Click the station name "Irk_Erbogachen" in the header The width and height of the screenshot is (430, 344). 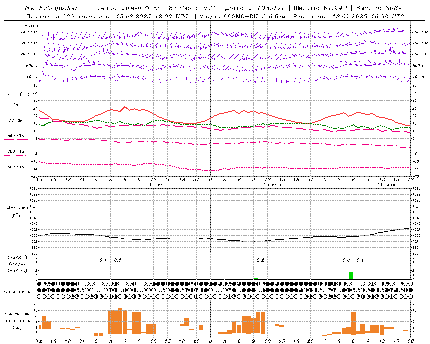pyautogui.click(x=52, y=8)
